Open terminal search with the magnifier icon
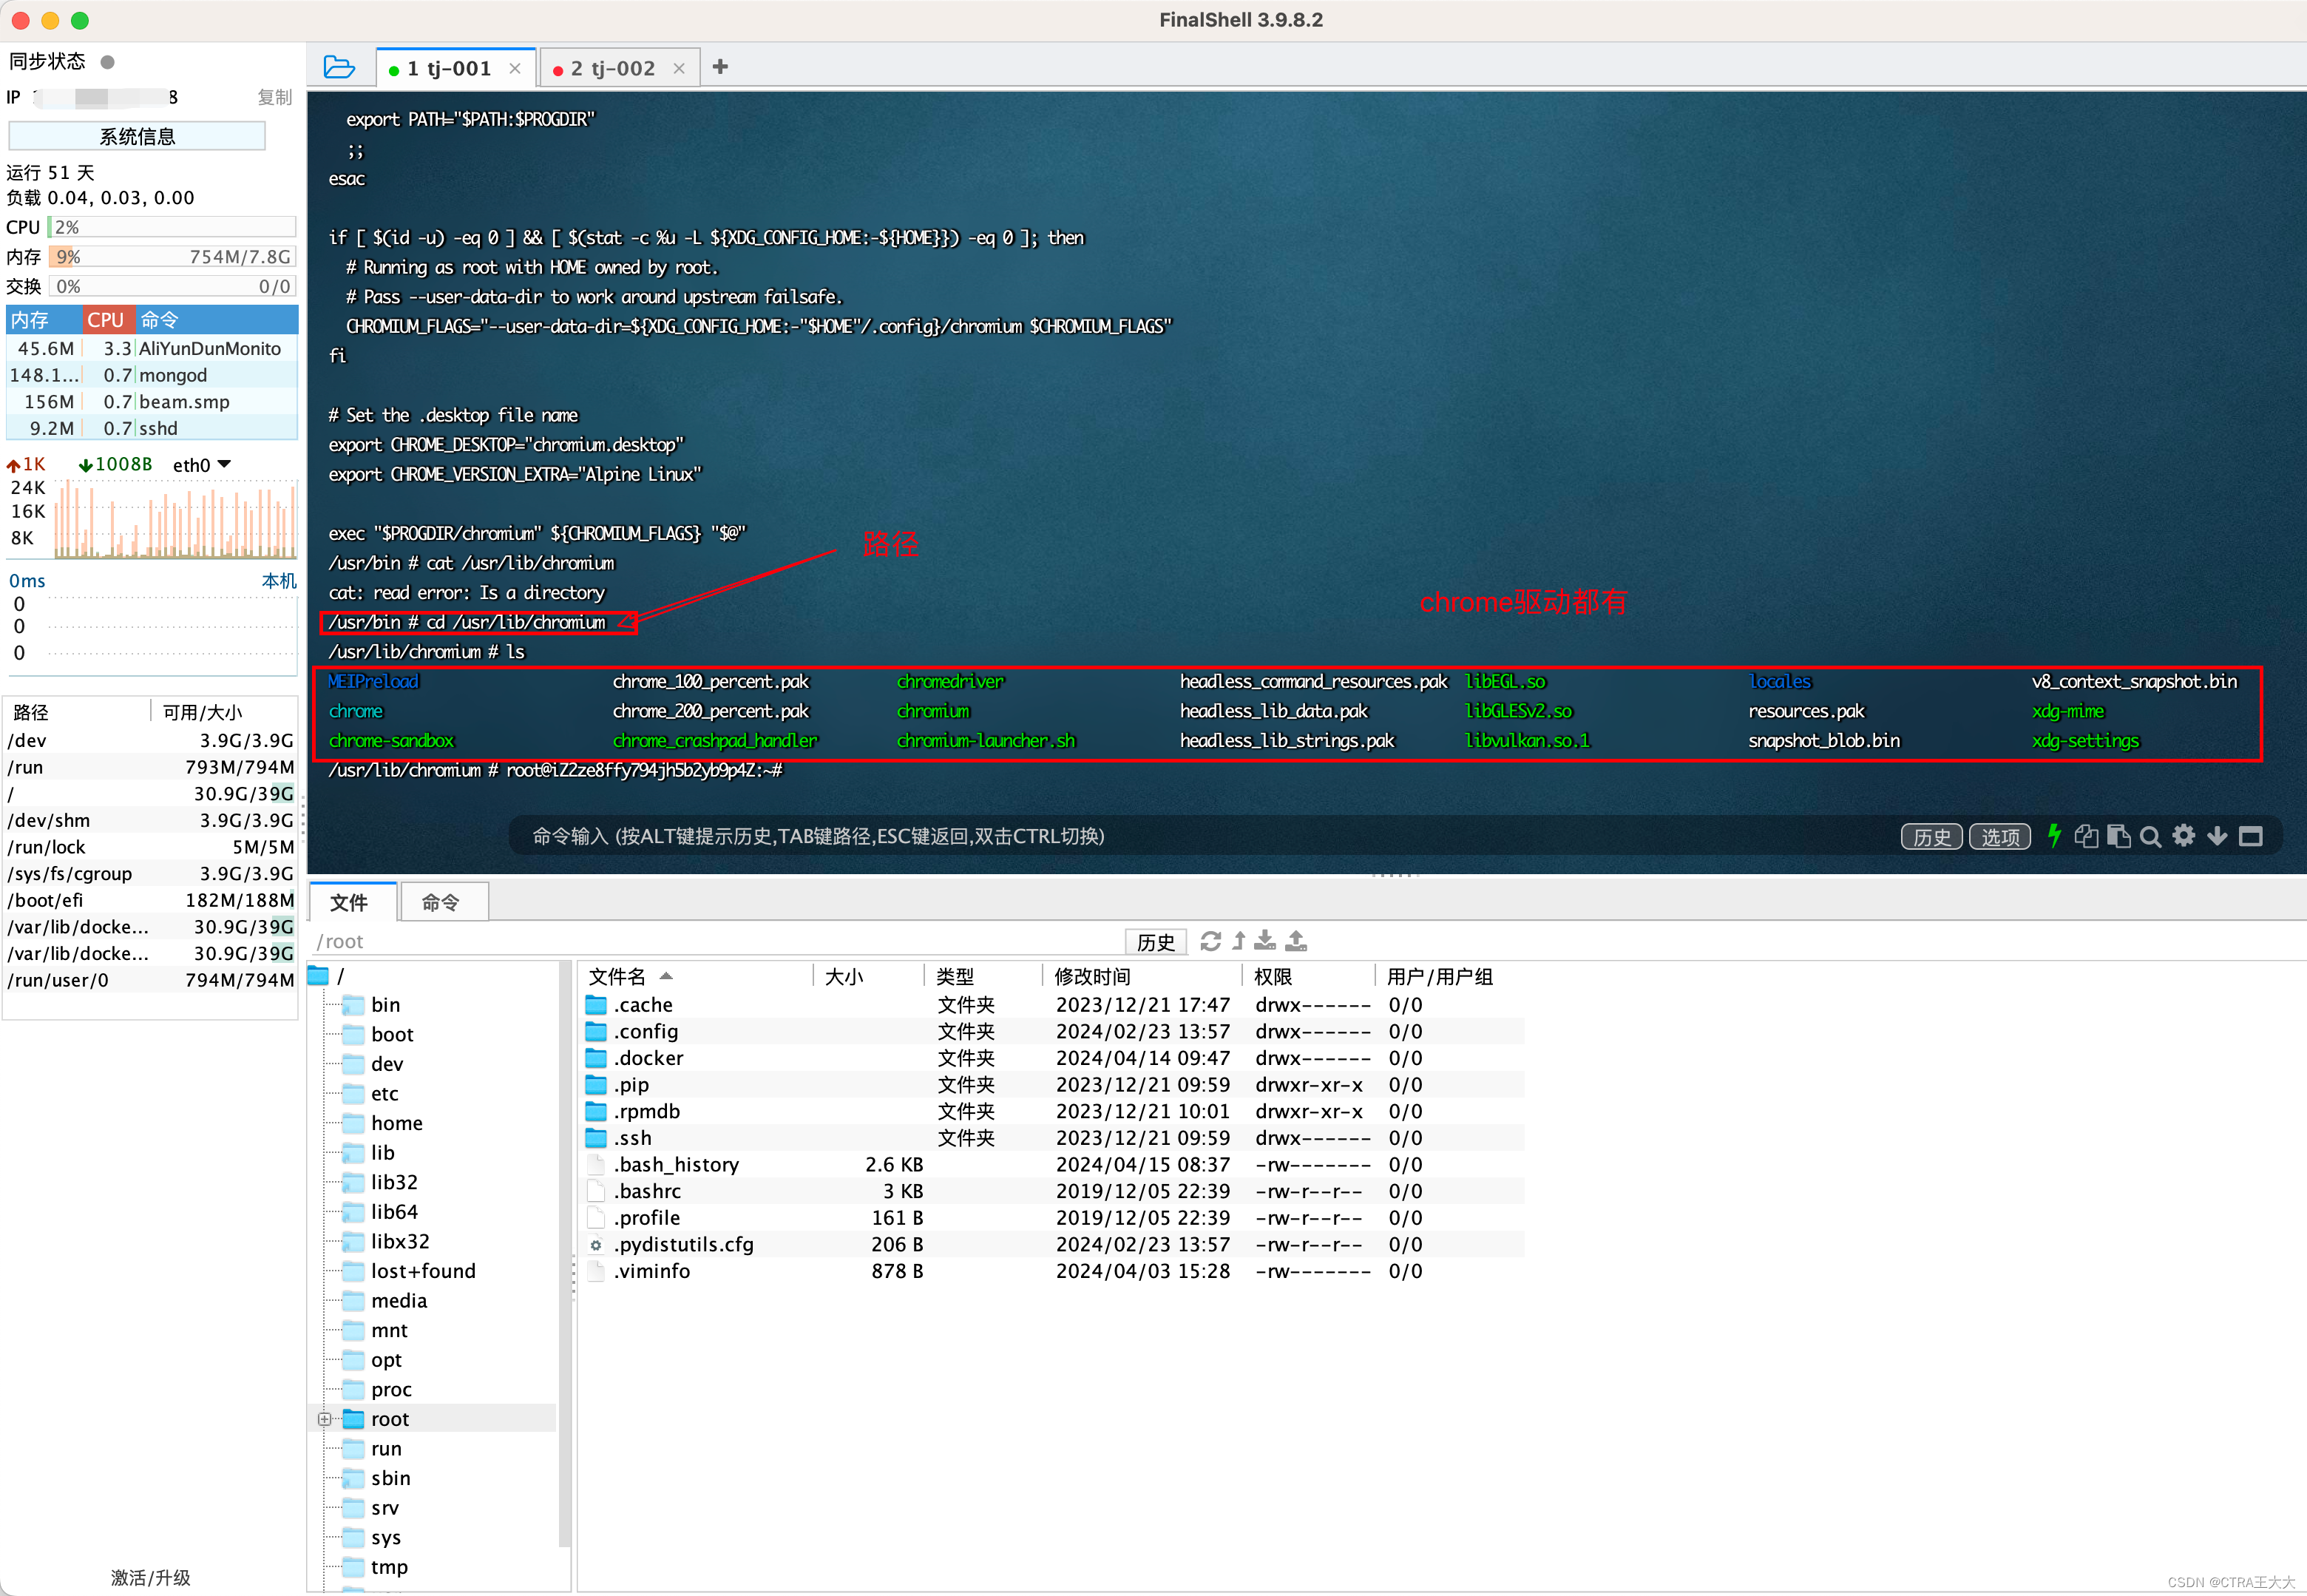Image resolution: width=2307 pixels, height=1596 pixels. coord(2150,836)
